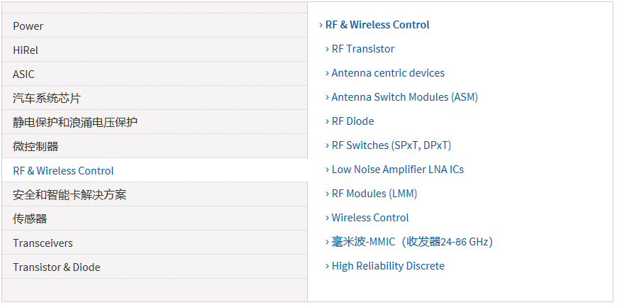Open the ASIC menu item
617x305 pixels.
pyautogui.click(x=23, y=74)
